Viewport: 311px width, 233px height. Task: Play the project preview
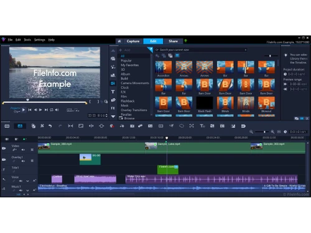tap(24, 110)
